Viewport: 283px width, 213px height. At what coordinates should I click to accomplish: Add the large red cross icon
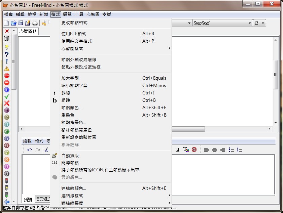pyautogui.click(x=7, y=103)
